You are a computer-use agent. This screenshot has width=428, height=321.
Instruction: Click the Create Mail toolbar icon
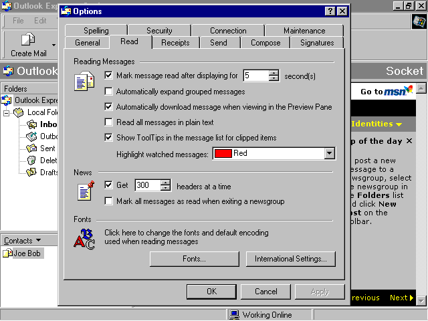click(28, 39)
